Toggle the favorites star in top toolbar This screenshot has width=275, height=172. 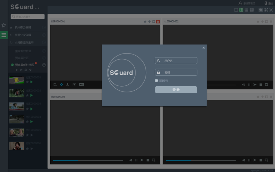click(x=261, y=10)
